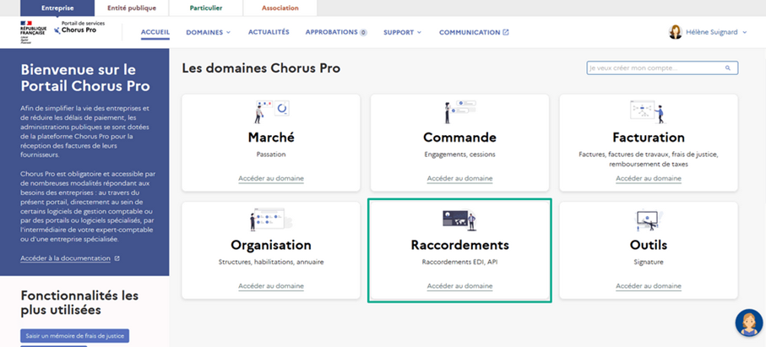
Task: Open the Actualités menu item
Action: (x=269, y=32)
